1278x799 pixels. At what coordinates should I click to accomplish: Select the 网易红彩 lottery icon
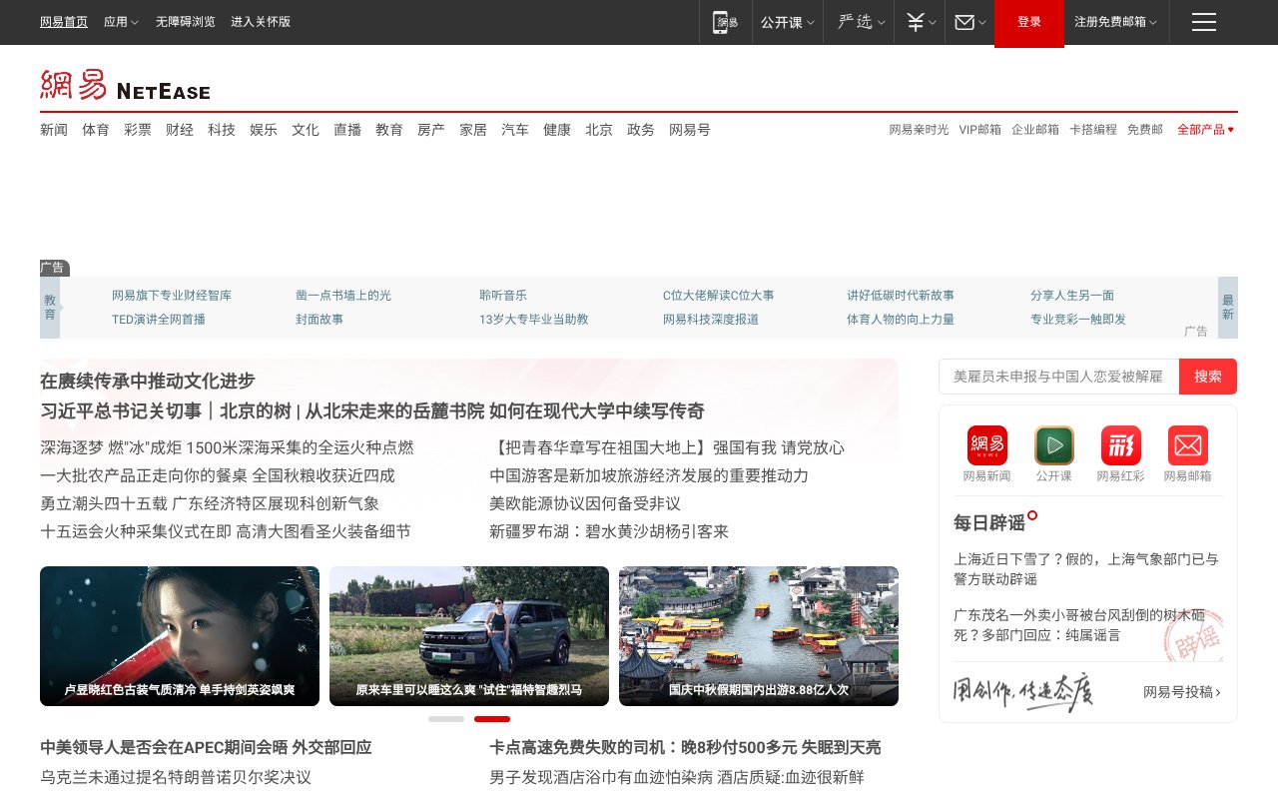1120,445
